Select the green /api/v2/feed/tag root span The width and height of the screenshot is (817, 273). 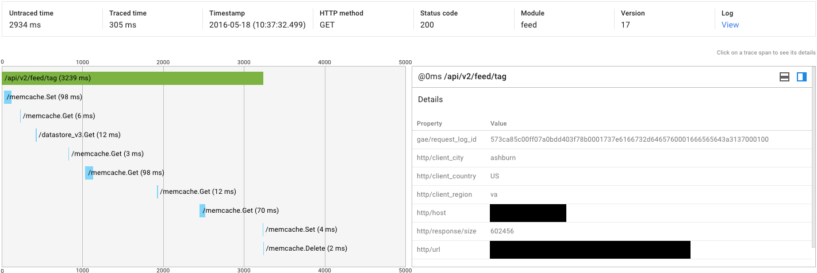tap(132, 78)
